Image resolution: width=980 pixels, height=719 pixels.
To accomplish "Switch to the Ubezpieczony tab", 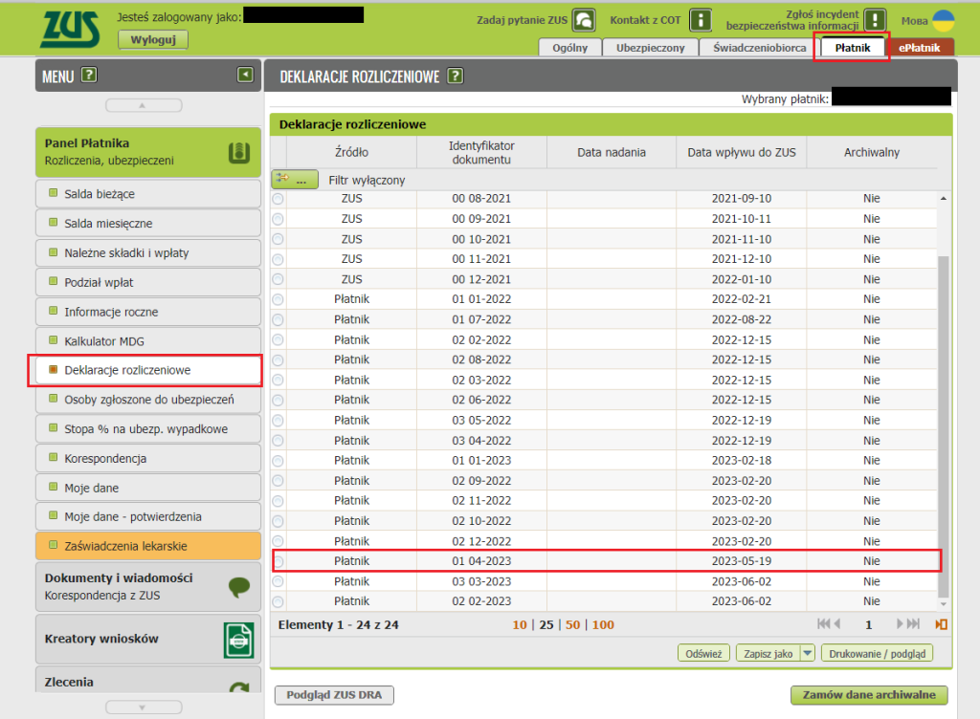I will pyautogui.click(x=650, y=48).
